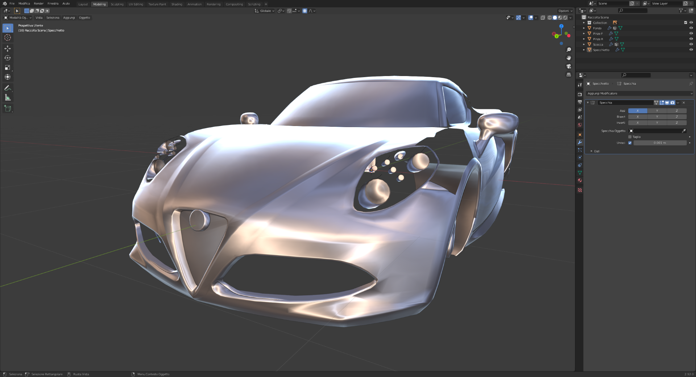Enable Inverti on Z axis
Viewport: 696px width, 377px height.
click(x=677, y=123)
